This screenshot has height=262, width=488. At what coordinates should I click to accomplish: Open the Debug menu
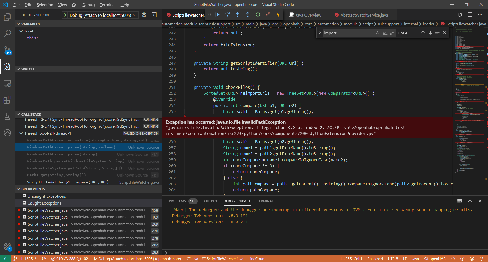pos(88,5)
